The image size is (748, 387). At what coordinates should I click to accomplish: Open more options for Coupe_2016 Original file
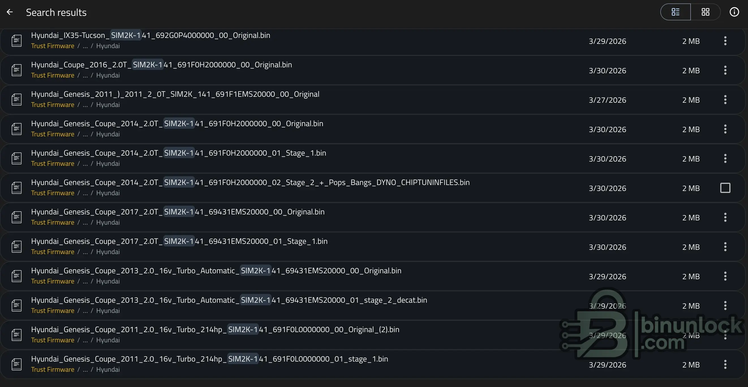click(x=725, y=70)
